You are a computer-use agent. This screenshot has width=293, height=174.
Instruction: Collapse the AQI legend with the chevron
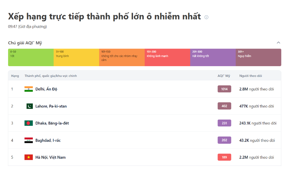278,43
